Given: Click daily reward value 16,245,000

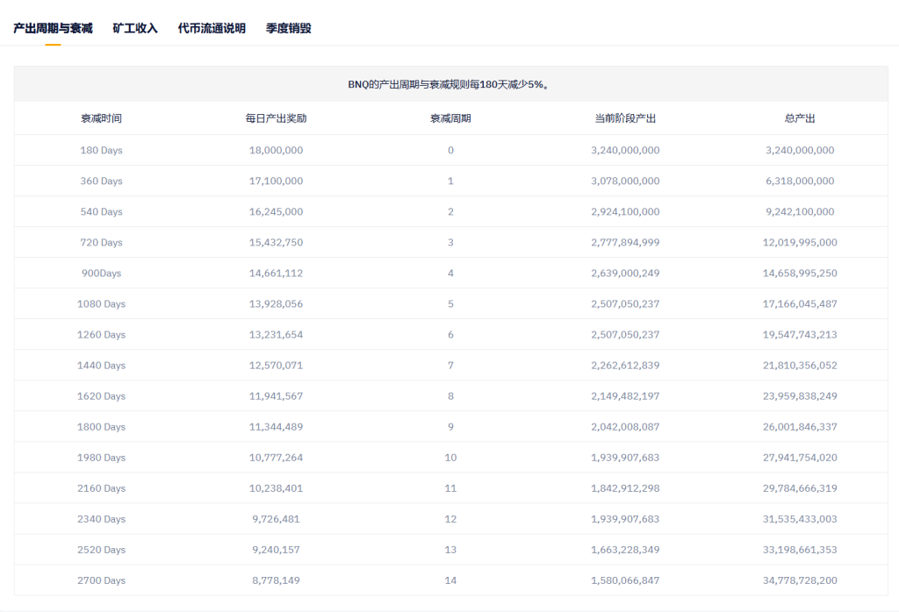Looking at the screenshot, I should (276, 212).
